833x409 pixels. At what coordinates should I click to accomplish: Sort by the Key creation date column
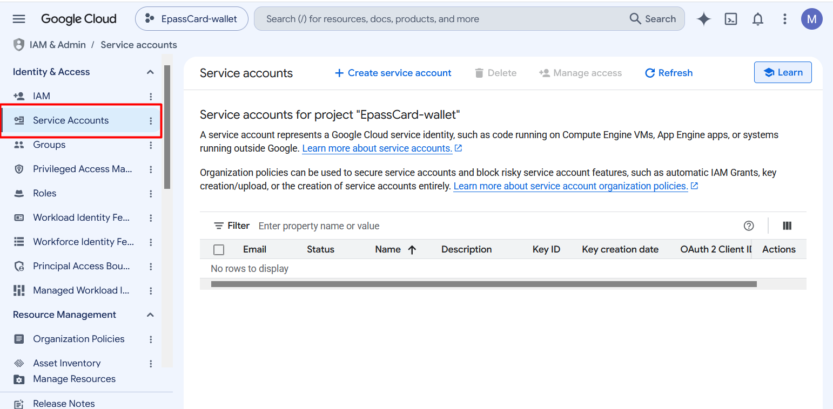pos(620,249)
